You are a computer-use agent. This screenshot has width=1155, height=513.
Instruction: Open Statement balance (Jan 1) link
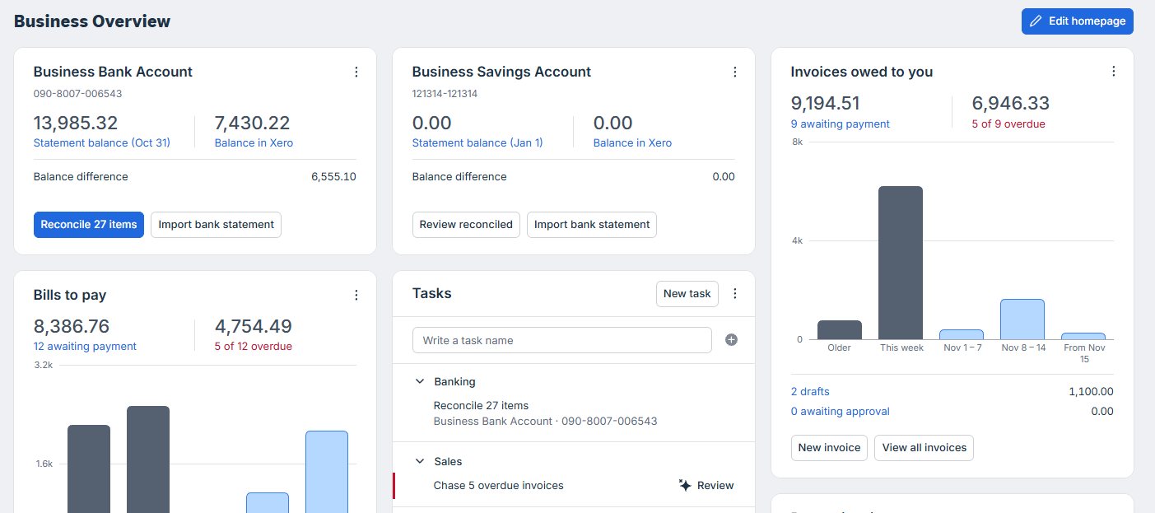tap(477, 142)
